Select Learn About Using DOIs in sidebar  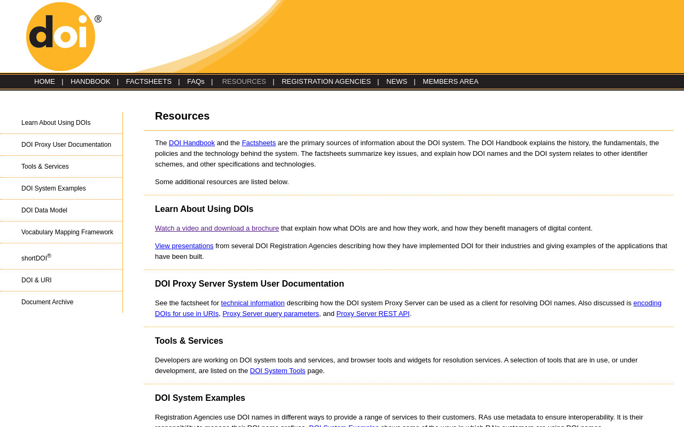pos(56,123)
